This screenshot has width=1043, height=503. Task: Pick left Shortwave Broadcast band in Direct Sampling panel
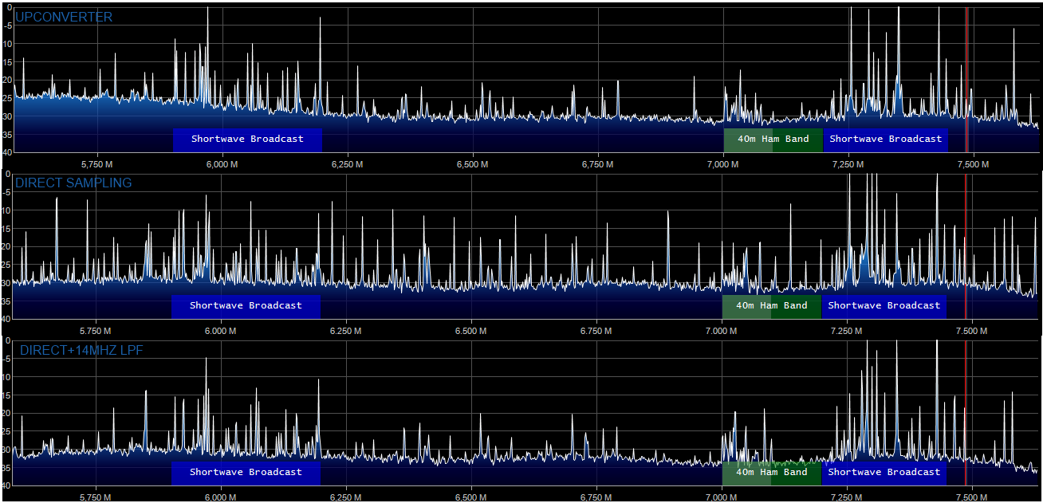(x=246, y=305)
